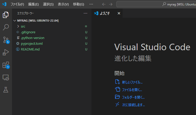Click 次に接続します... link

pos(134,105)
